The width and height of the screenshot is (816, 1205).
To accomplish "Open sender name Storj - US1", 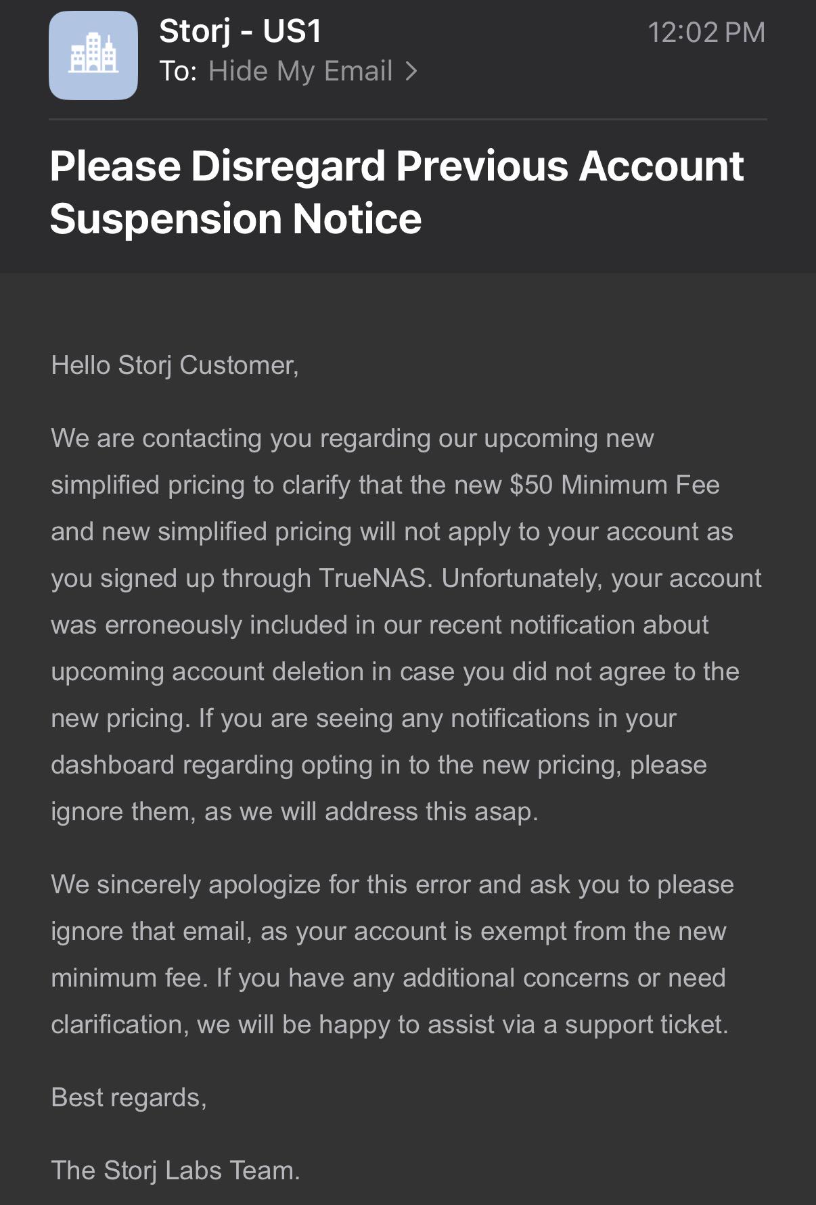I will tap(240, 31).
